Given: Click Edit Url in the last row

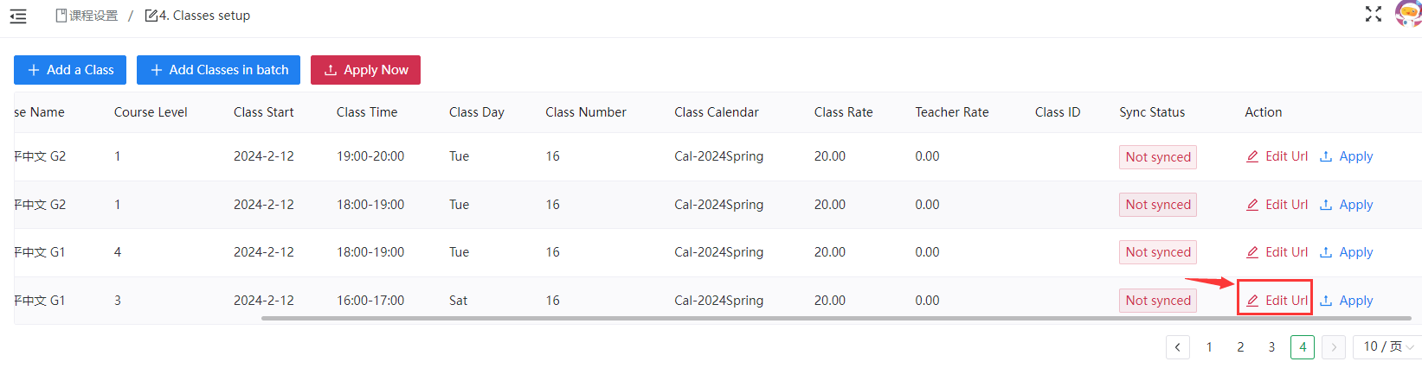Looking at the screenshot, I should pos(1277,301).
